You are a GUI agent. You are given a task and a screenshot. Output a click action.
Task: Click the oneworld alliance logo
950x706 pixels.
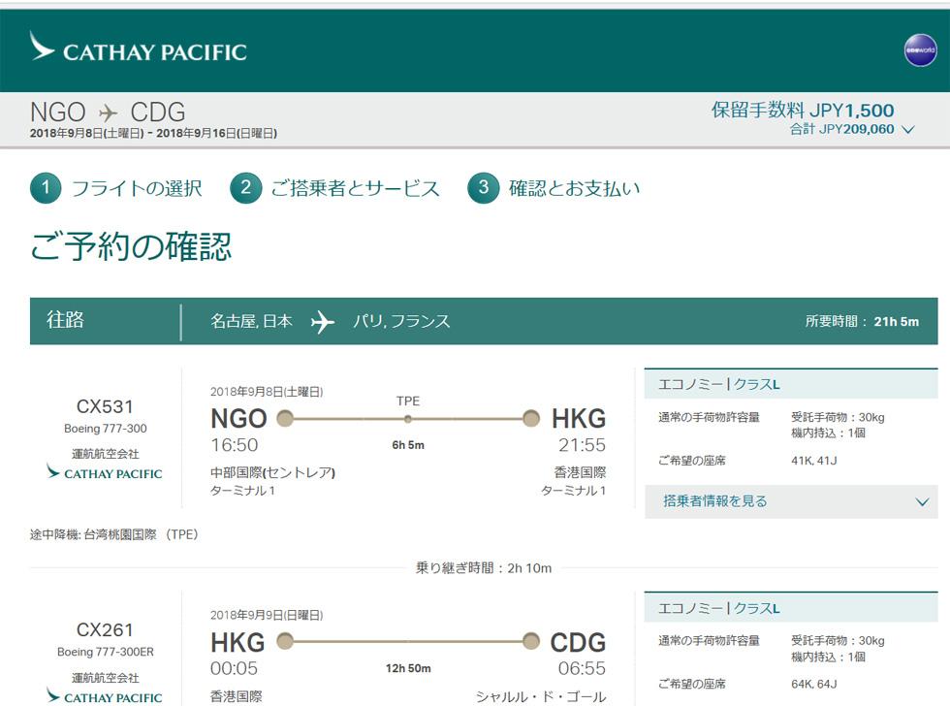(920, 50)
